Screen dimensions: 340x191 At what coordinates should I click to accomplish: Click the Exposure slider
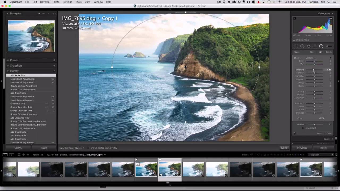314,70
